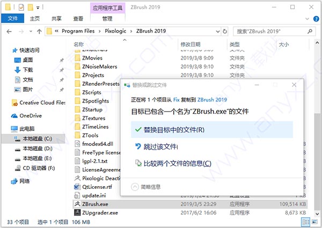Select the ZTextures folder
Screen dimensions: 322x228
93,119
